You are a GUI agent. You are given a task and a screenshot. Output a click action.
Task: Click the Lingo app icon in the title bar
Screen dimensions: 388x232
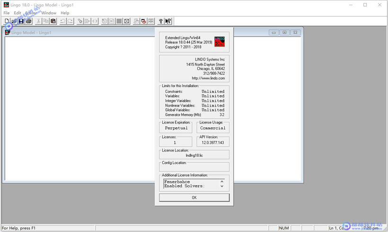click(6, 5)
